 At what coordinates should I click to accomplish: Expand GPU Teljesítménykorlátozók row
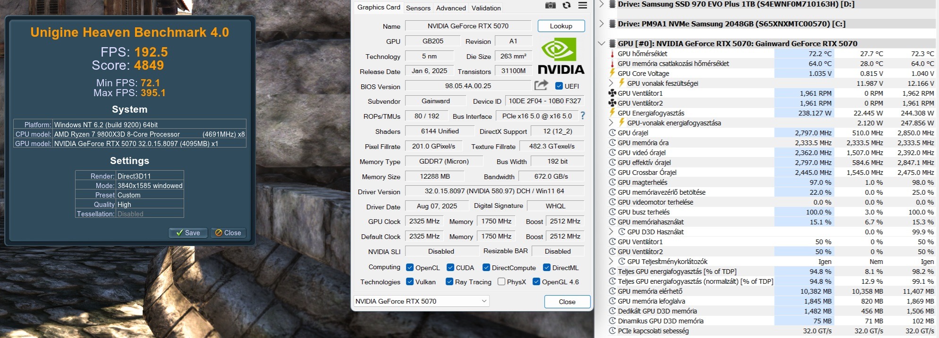pyautogui.click(x=611, y=261)
